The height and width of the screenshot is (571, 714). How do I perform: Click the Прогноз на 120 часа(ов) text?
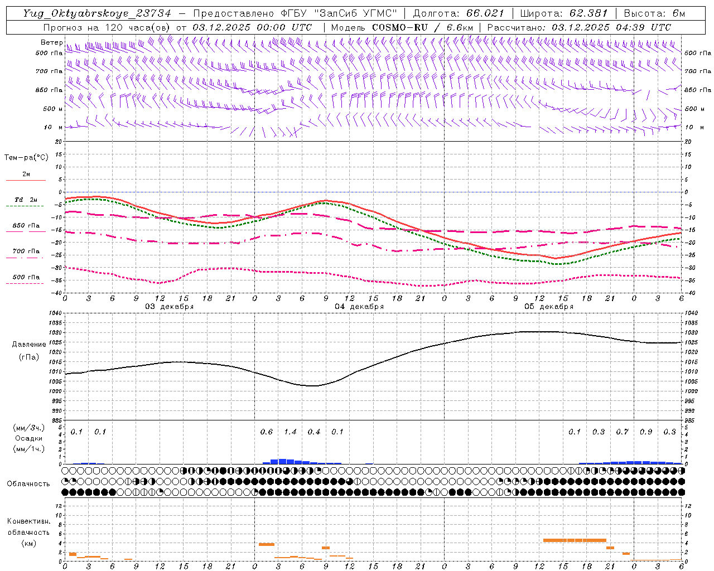[x=107, y=27]
